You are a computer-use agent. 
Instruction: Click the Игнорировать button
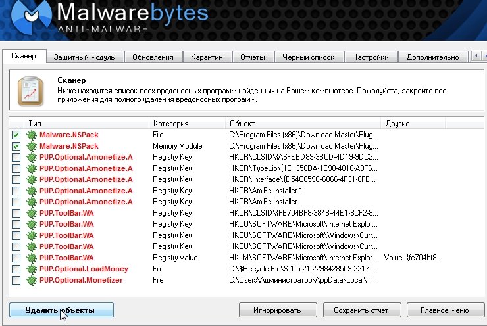point(278,310)
